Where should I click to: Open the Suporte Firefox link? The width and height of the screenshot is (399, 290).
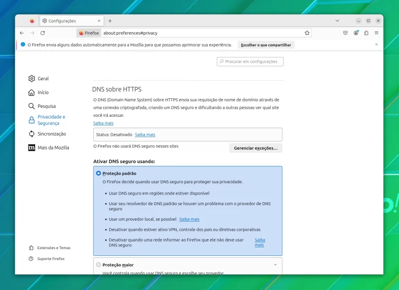tap(51, 259)
